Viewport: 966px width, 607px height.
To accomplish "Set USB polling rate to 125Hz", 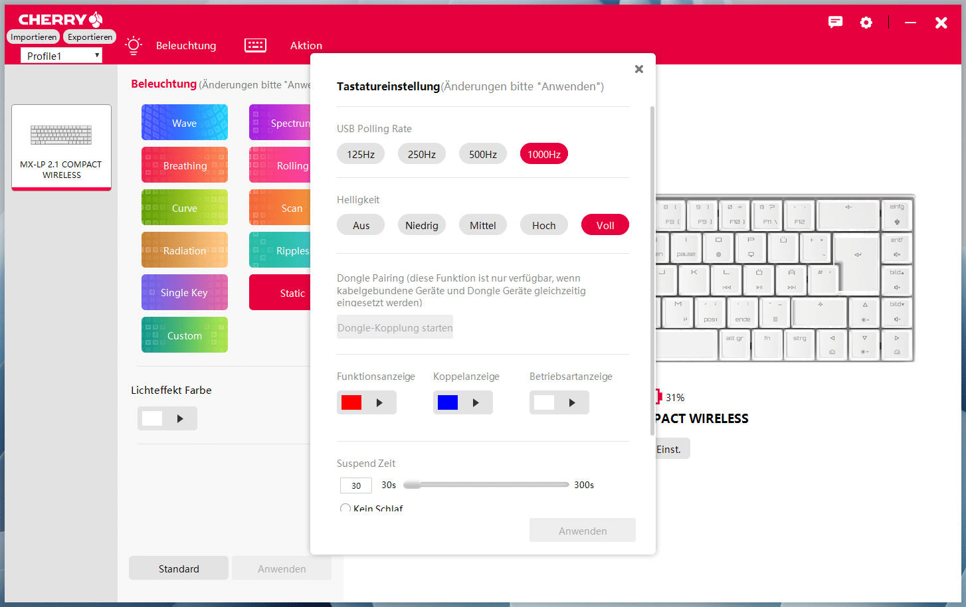I will click(x=361, y=154).
